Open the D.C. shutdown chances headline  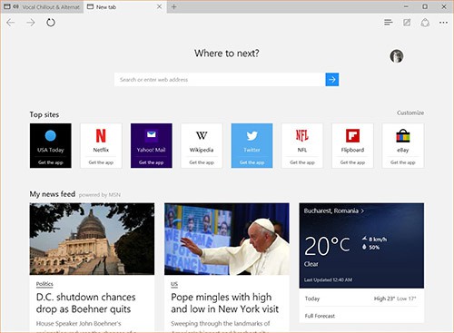[85, 303]
